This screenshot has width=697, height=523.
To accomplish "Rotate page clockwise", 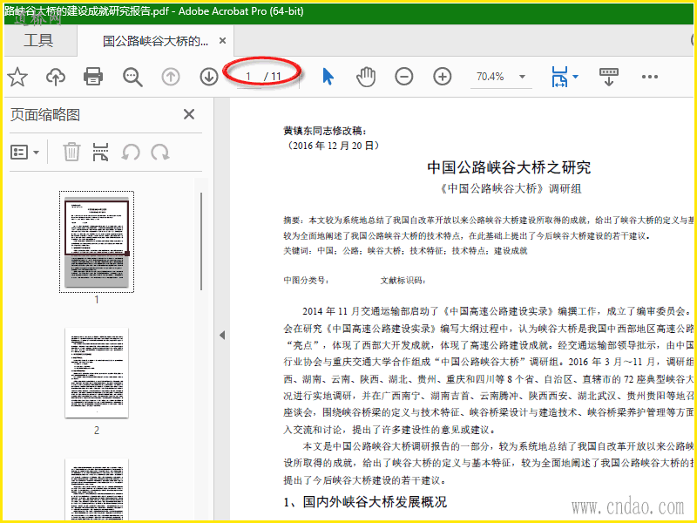I will tap(159, 152).
